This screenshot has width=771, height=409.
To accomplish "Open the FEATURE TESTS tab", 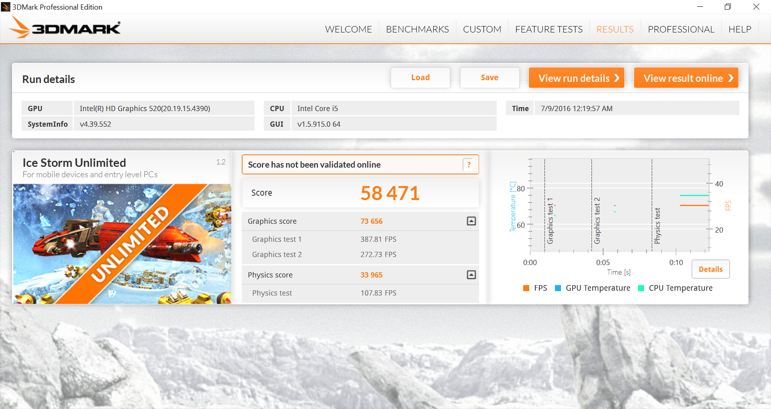I will click(549, 29).
